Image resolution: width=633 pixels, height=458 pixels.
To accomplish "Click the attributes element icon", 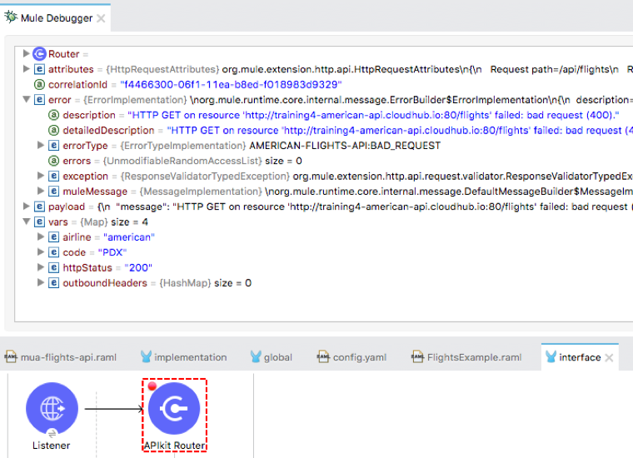I will [x=39, y=69].
